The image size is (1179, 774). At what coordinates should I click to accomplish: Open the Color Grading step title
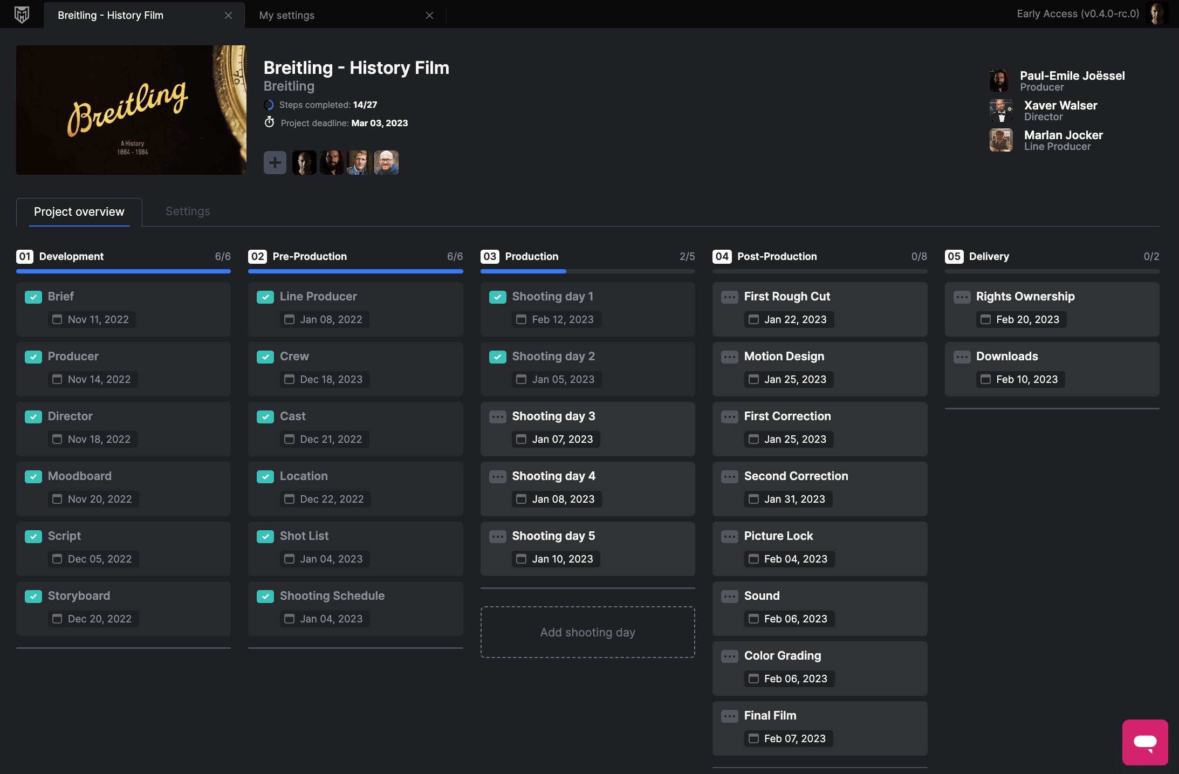(783, 656)
